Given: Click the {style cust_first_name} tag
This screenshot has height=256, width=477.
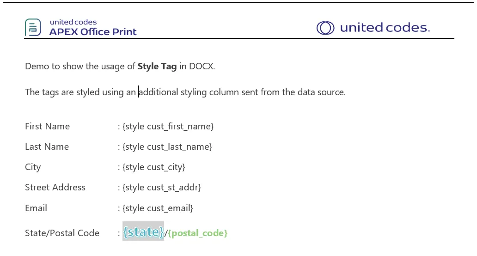Looking at the screenshot, I should (x=168, y=127).
